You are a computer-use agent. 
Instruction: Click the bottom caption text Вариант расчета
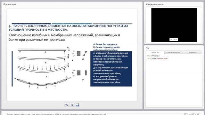click(x=57, y=114)
